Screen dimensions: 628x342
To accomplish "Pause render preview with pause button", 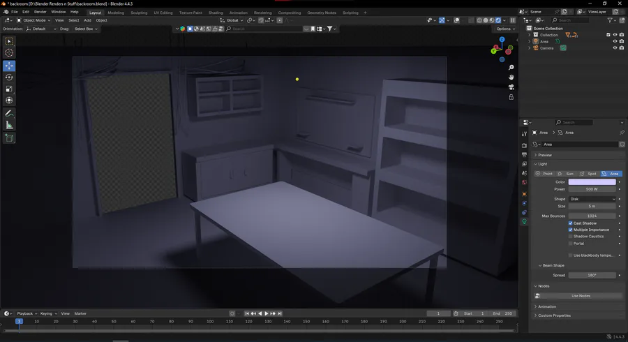I will [x=513, y=20].
